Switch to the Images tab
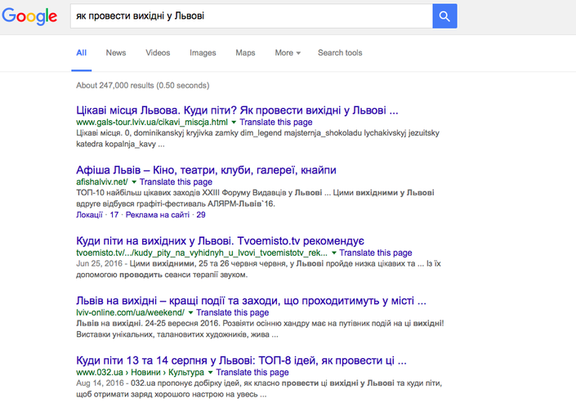 (203, 52)
